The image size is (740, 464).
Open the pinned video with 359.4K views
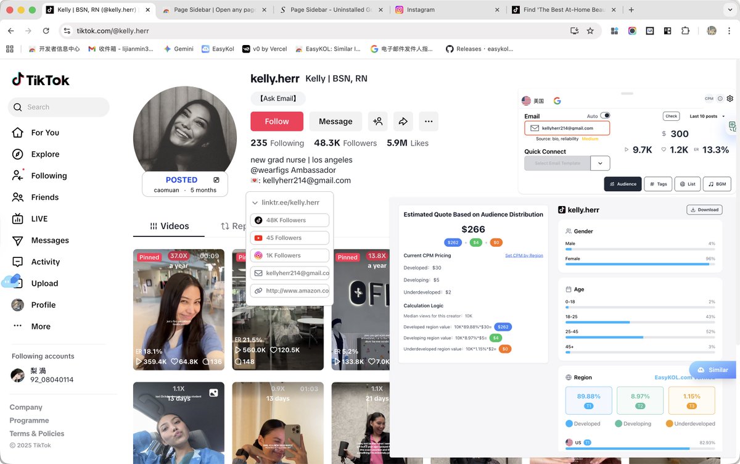tap(179, 310)
